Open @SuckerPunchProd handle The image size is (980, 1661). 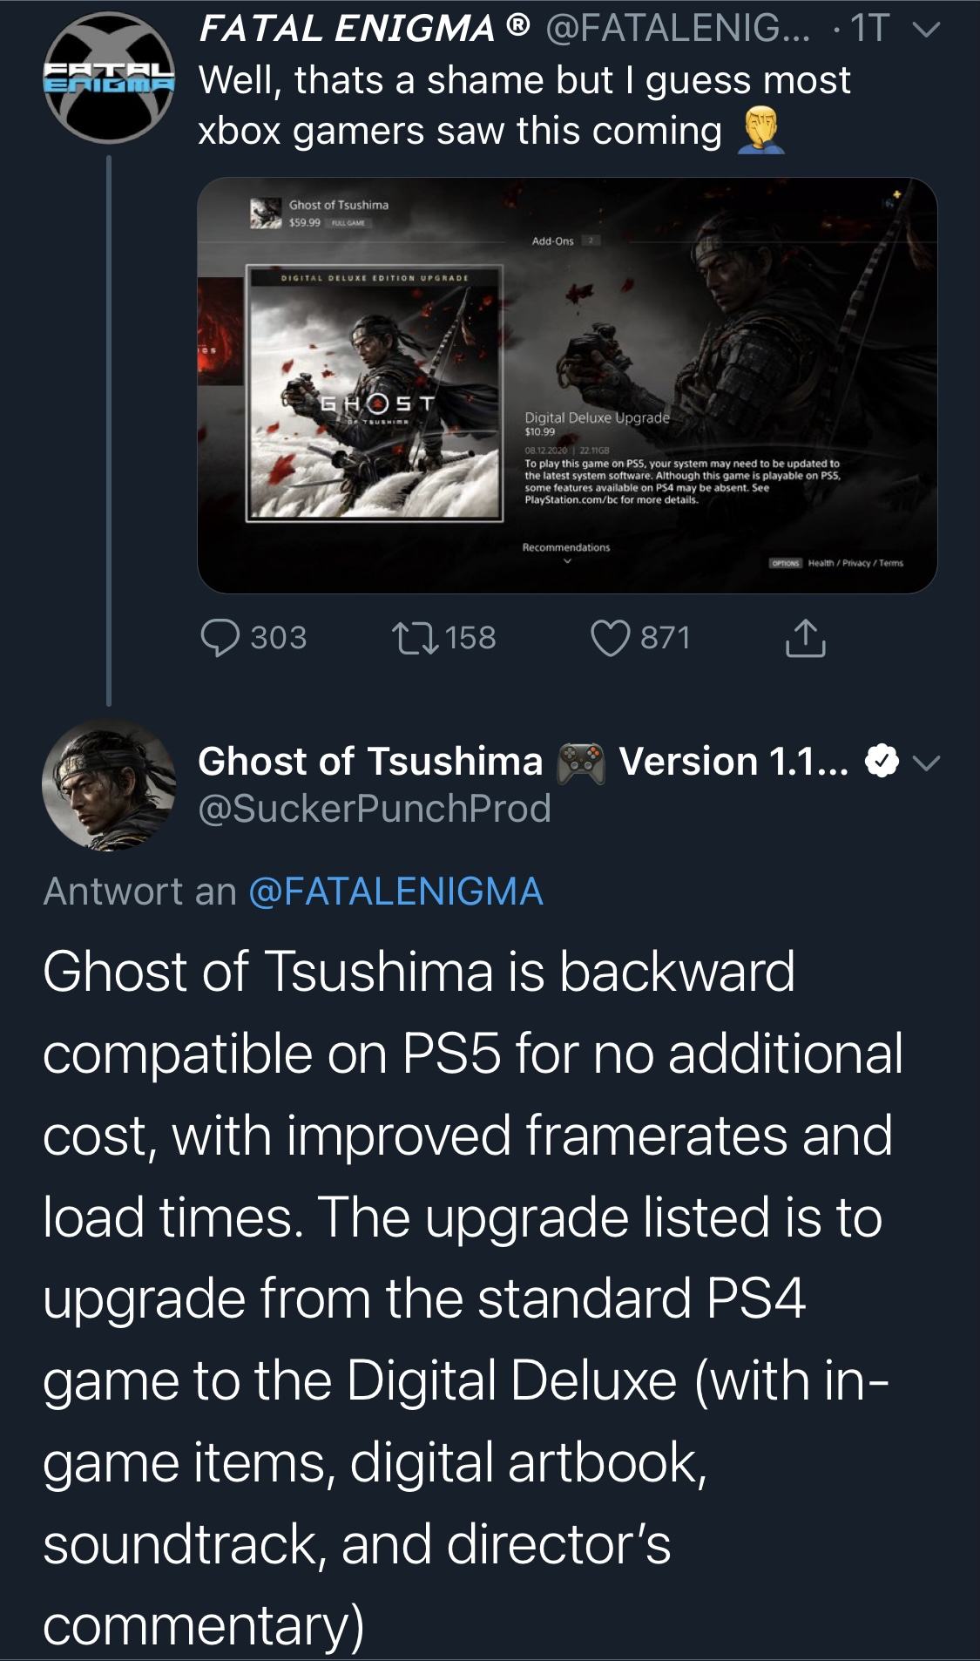[x=375, y=809]
